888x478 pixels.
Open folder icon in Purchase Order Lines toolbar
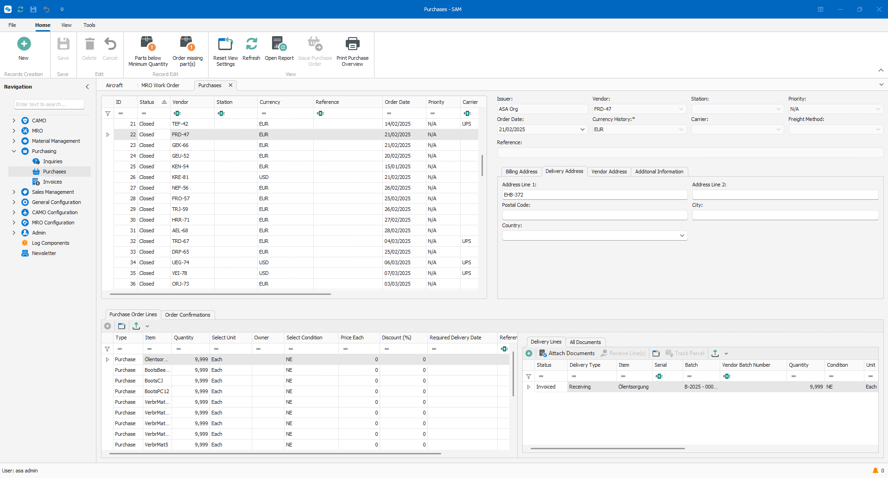pos(121,326)
